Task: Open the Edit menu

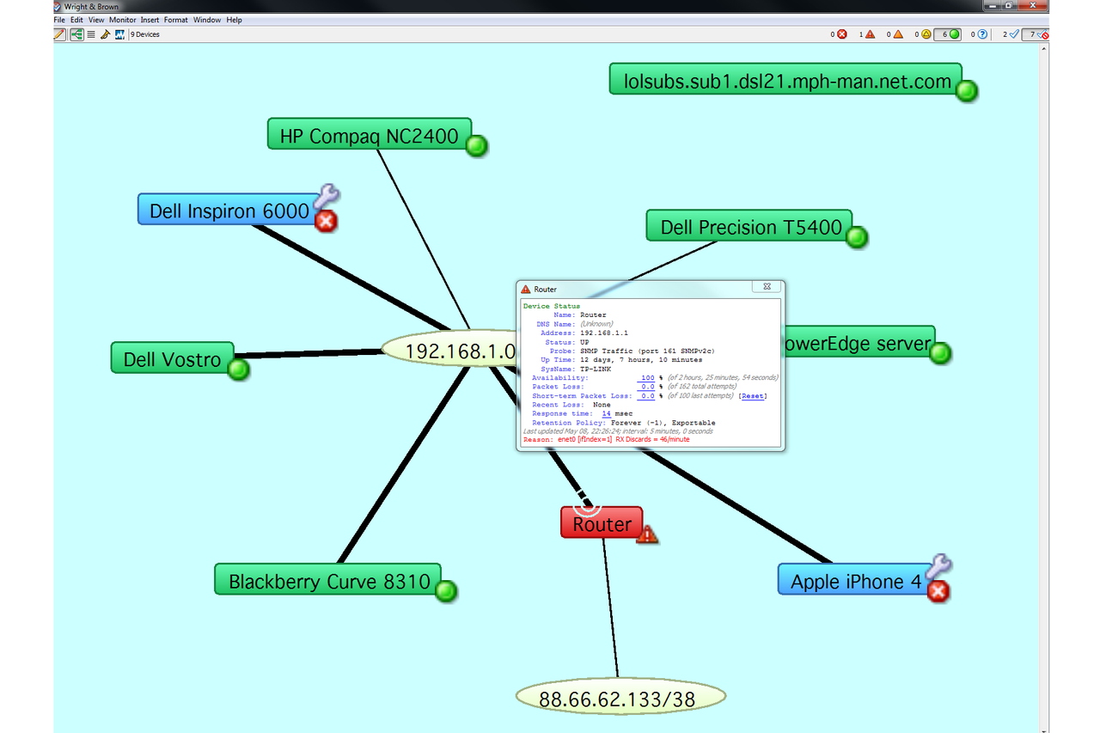Action: [77, 20]
